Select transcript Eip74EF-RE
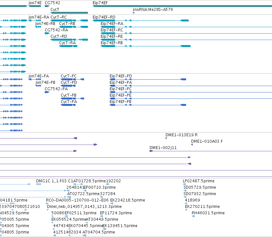This screenshot has width=272, height=237. pyautogui.click(x=112, y=36)
